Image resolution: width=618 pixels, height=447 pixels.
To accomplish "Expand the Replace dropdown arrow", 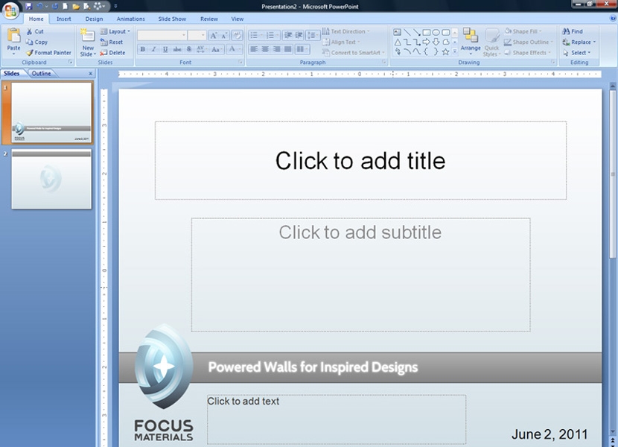I will pos(594,42).
